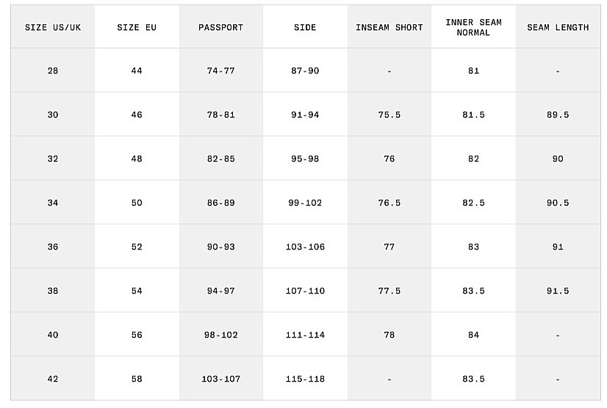Screen dimensions: 607x408
Task: Select the SIDE column header
Action: (x=305, y=28)
